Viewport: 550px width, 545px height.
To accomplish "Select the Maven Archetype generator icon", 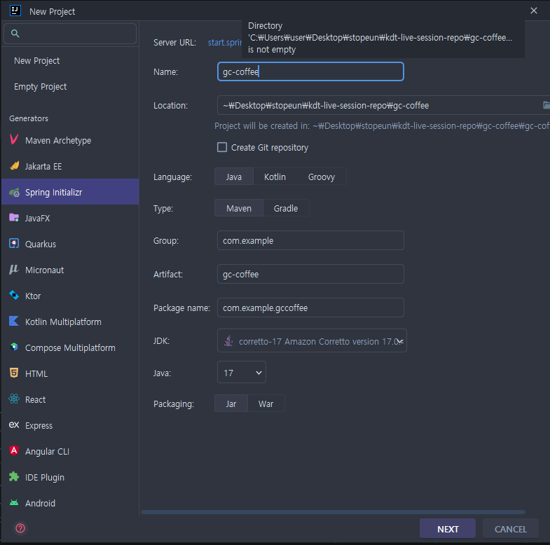I will [x=14, y=140].
